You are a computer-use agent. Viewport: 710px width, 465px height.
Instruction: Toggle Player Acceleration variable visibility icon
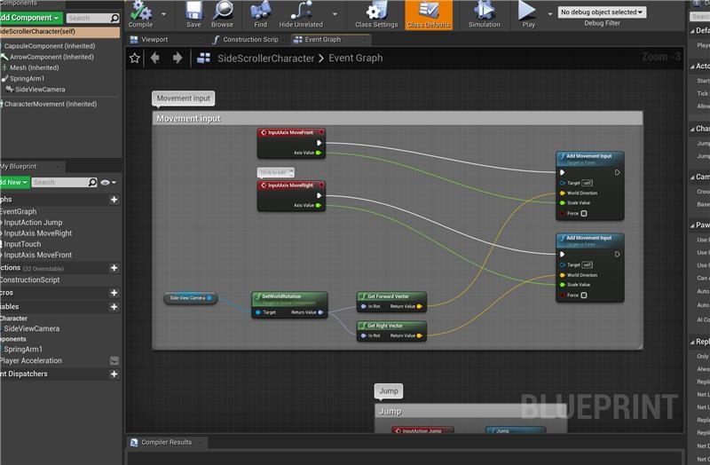114,360
